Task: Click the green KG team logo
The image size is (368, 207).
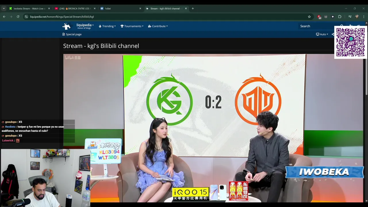Action: tap(169, 99)
